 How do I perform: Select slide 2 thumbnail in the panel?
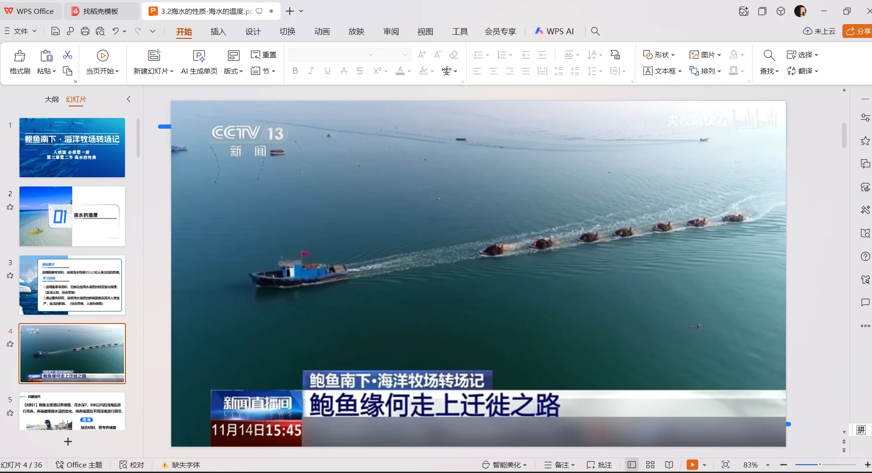tap(72, 216)
